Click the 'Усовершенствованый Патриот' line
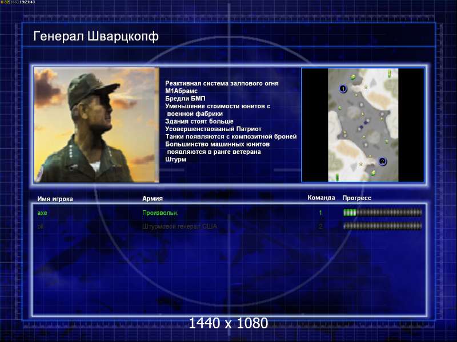This screenshot has width=457, height=342. click(213, 129)
